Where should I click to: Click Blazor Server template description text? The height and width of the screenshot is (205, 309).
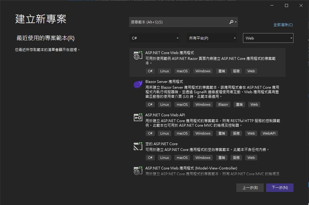[x=212, y=92]
